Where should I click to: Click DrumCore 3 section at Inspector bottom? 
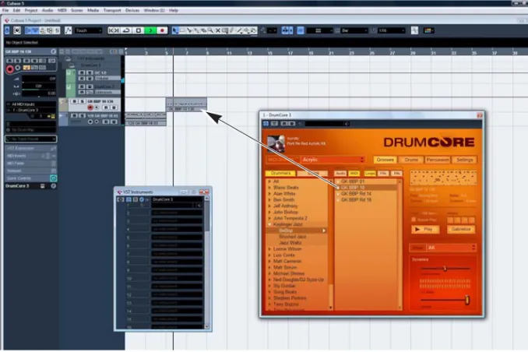[x=30, y=186]
